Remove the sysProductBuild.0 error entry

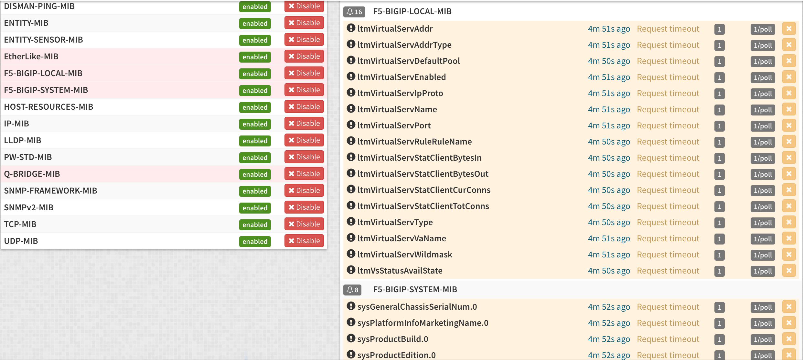[789, 339]
